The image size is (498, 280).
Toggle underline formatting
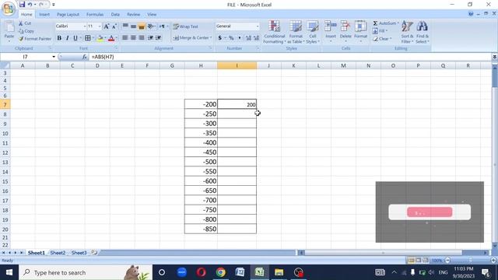click(75, 38)
